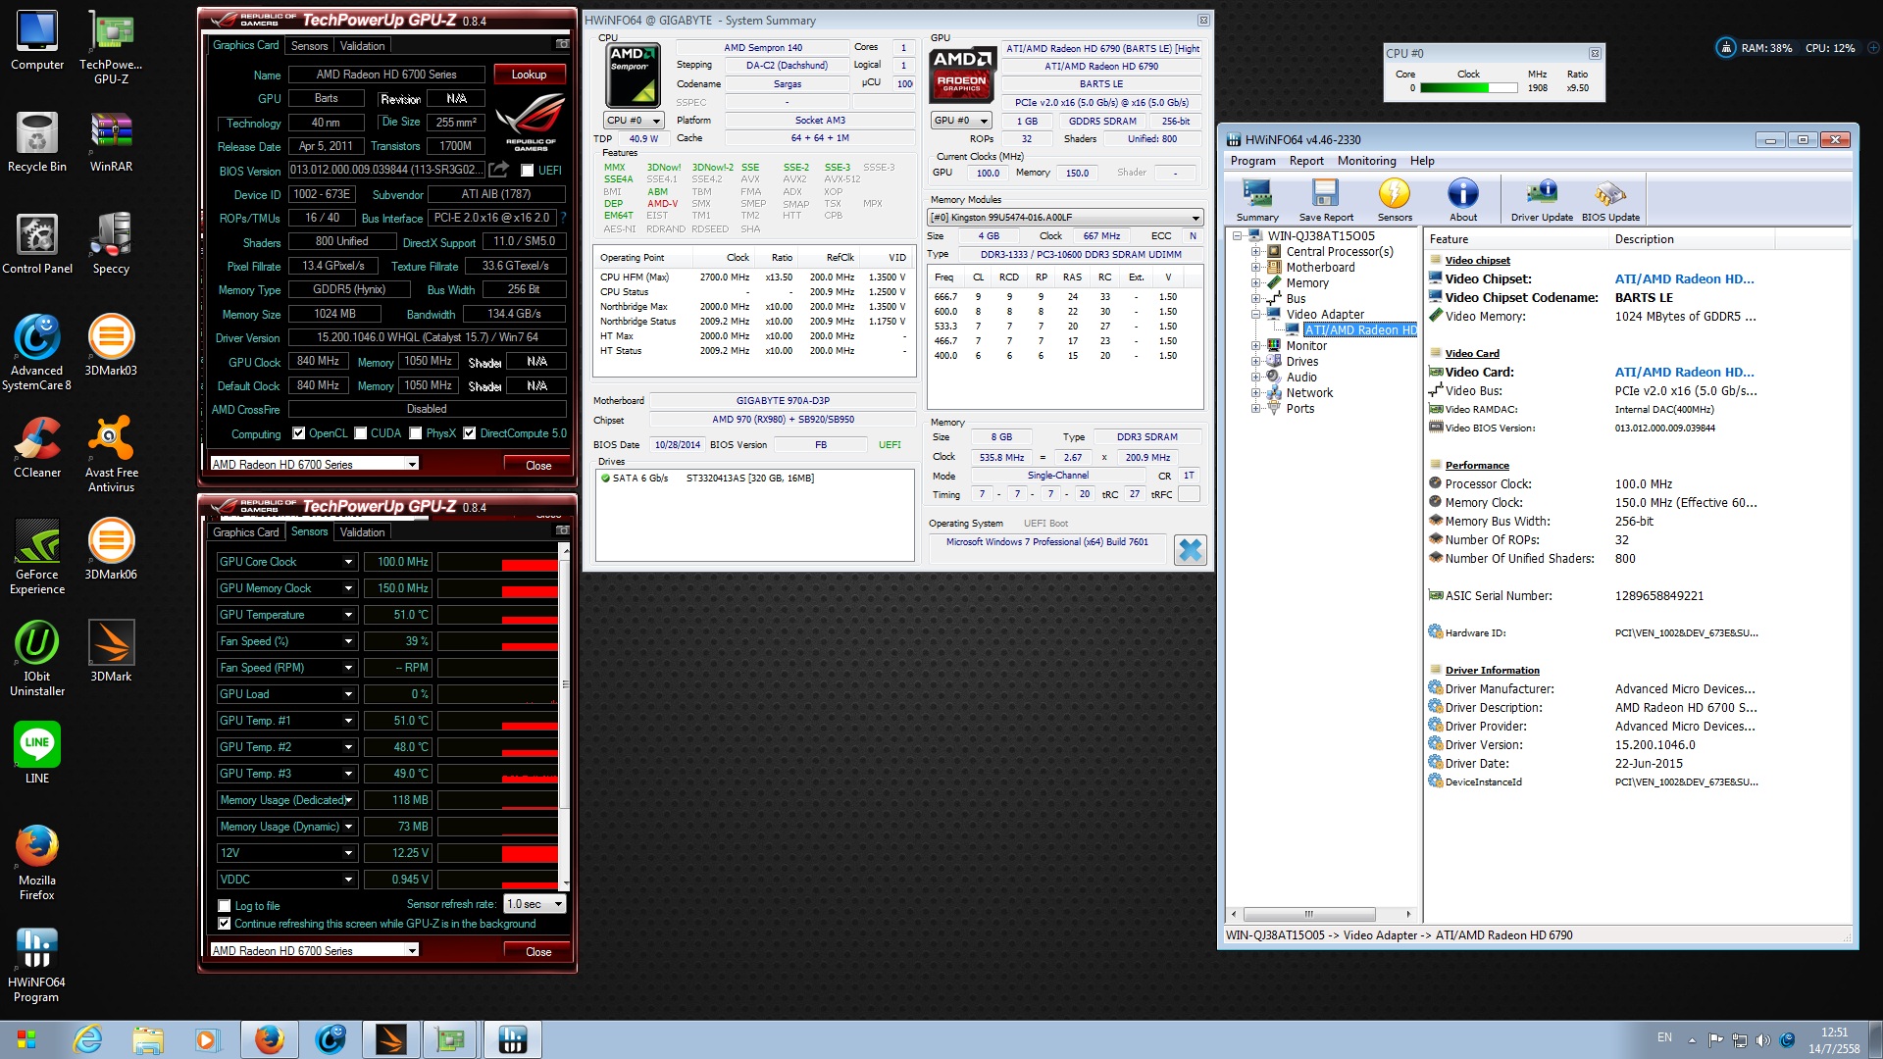Click the GPU-Z screenshot camera icon
Screen dimensions: 1883x1059
click(562, 44)
